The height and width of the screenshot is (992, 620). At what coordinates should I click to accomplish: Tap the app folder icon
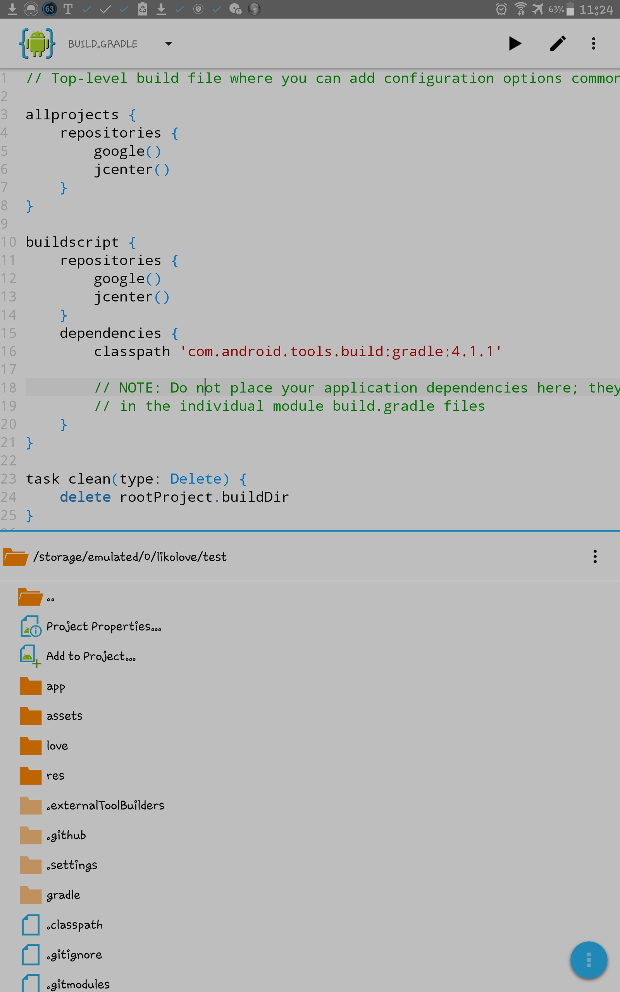[x=31, y=686]
